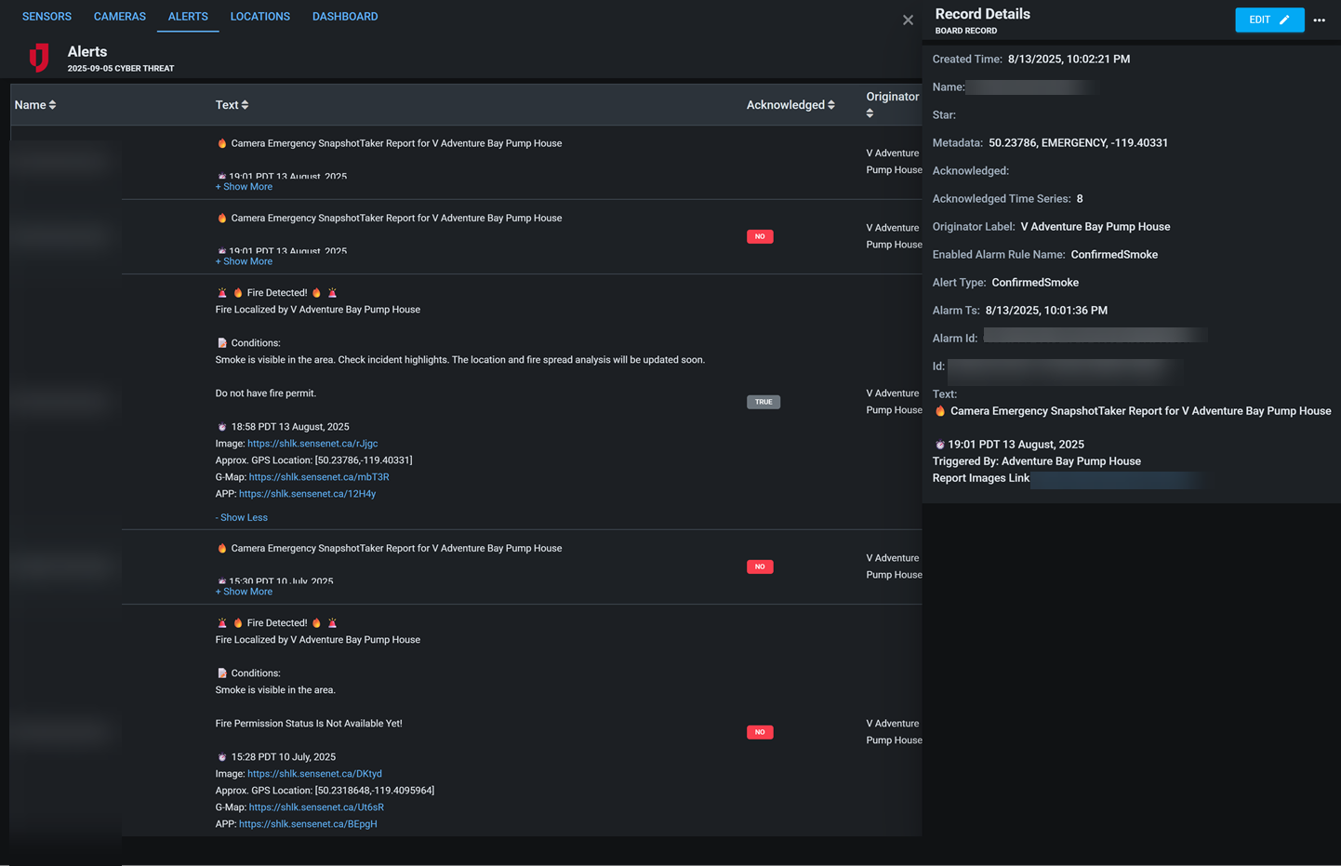Image resolution: width=1341 pixels, height=866 pixels.
Task: Open the rJjgc image link
Action: point(312,443)
